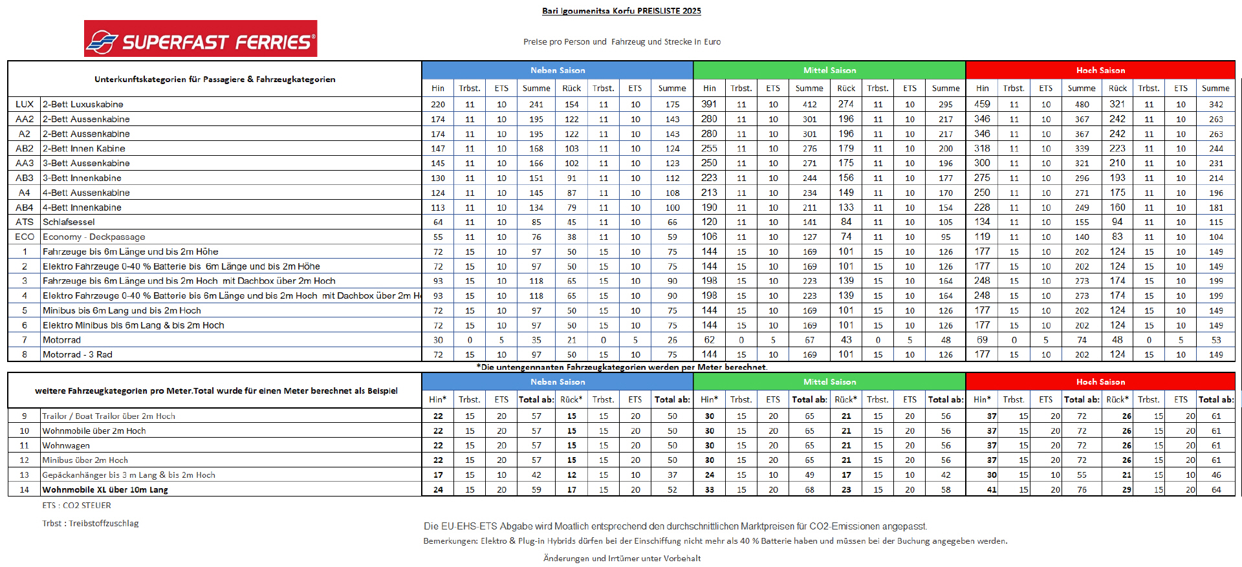Click the Trbst : Treibstoffzuschlag legend text
The width and height of the screenshot is (1242, 567).
coord(91,524)
